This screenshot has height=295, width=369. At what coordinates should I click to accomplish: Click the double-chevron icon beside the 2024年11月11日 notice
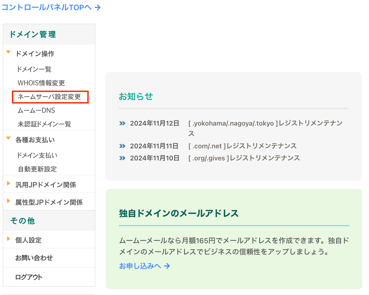click(x=122, y=146)
